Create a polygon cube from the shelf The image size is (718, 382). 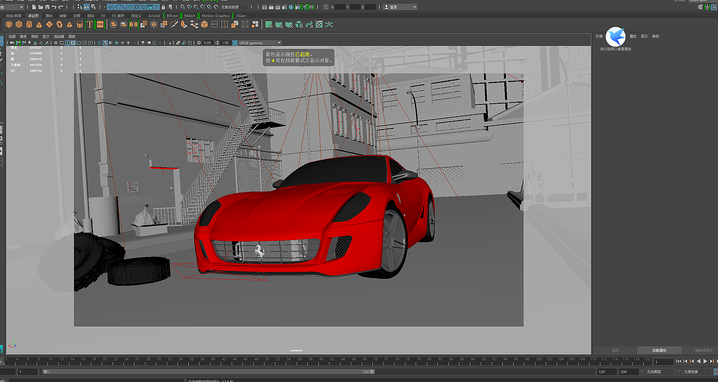point(19,25)
